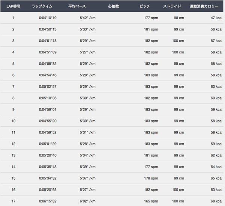Click 177 spm in lap 1 row

pyautogui.click(x=151, y=18)
